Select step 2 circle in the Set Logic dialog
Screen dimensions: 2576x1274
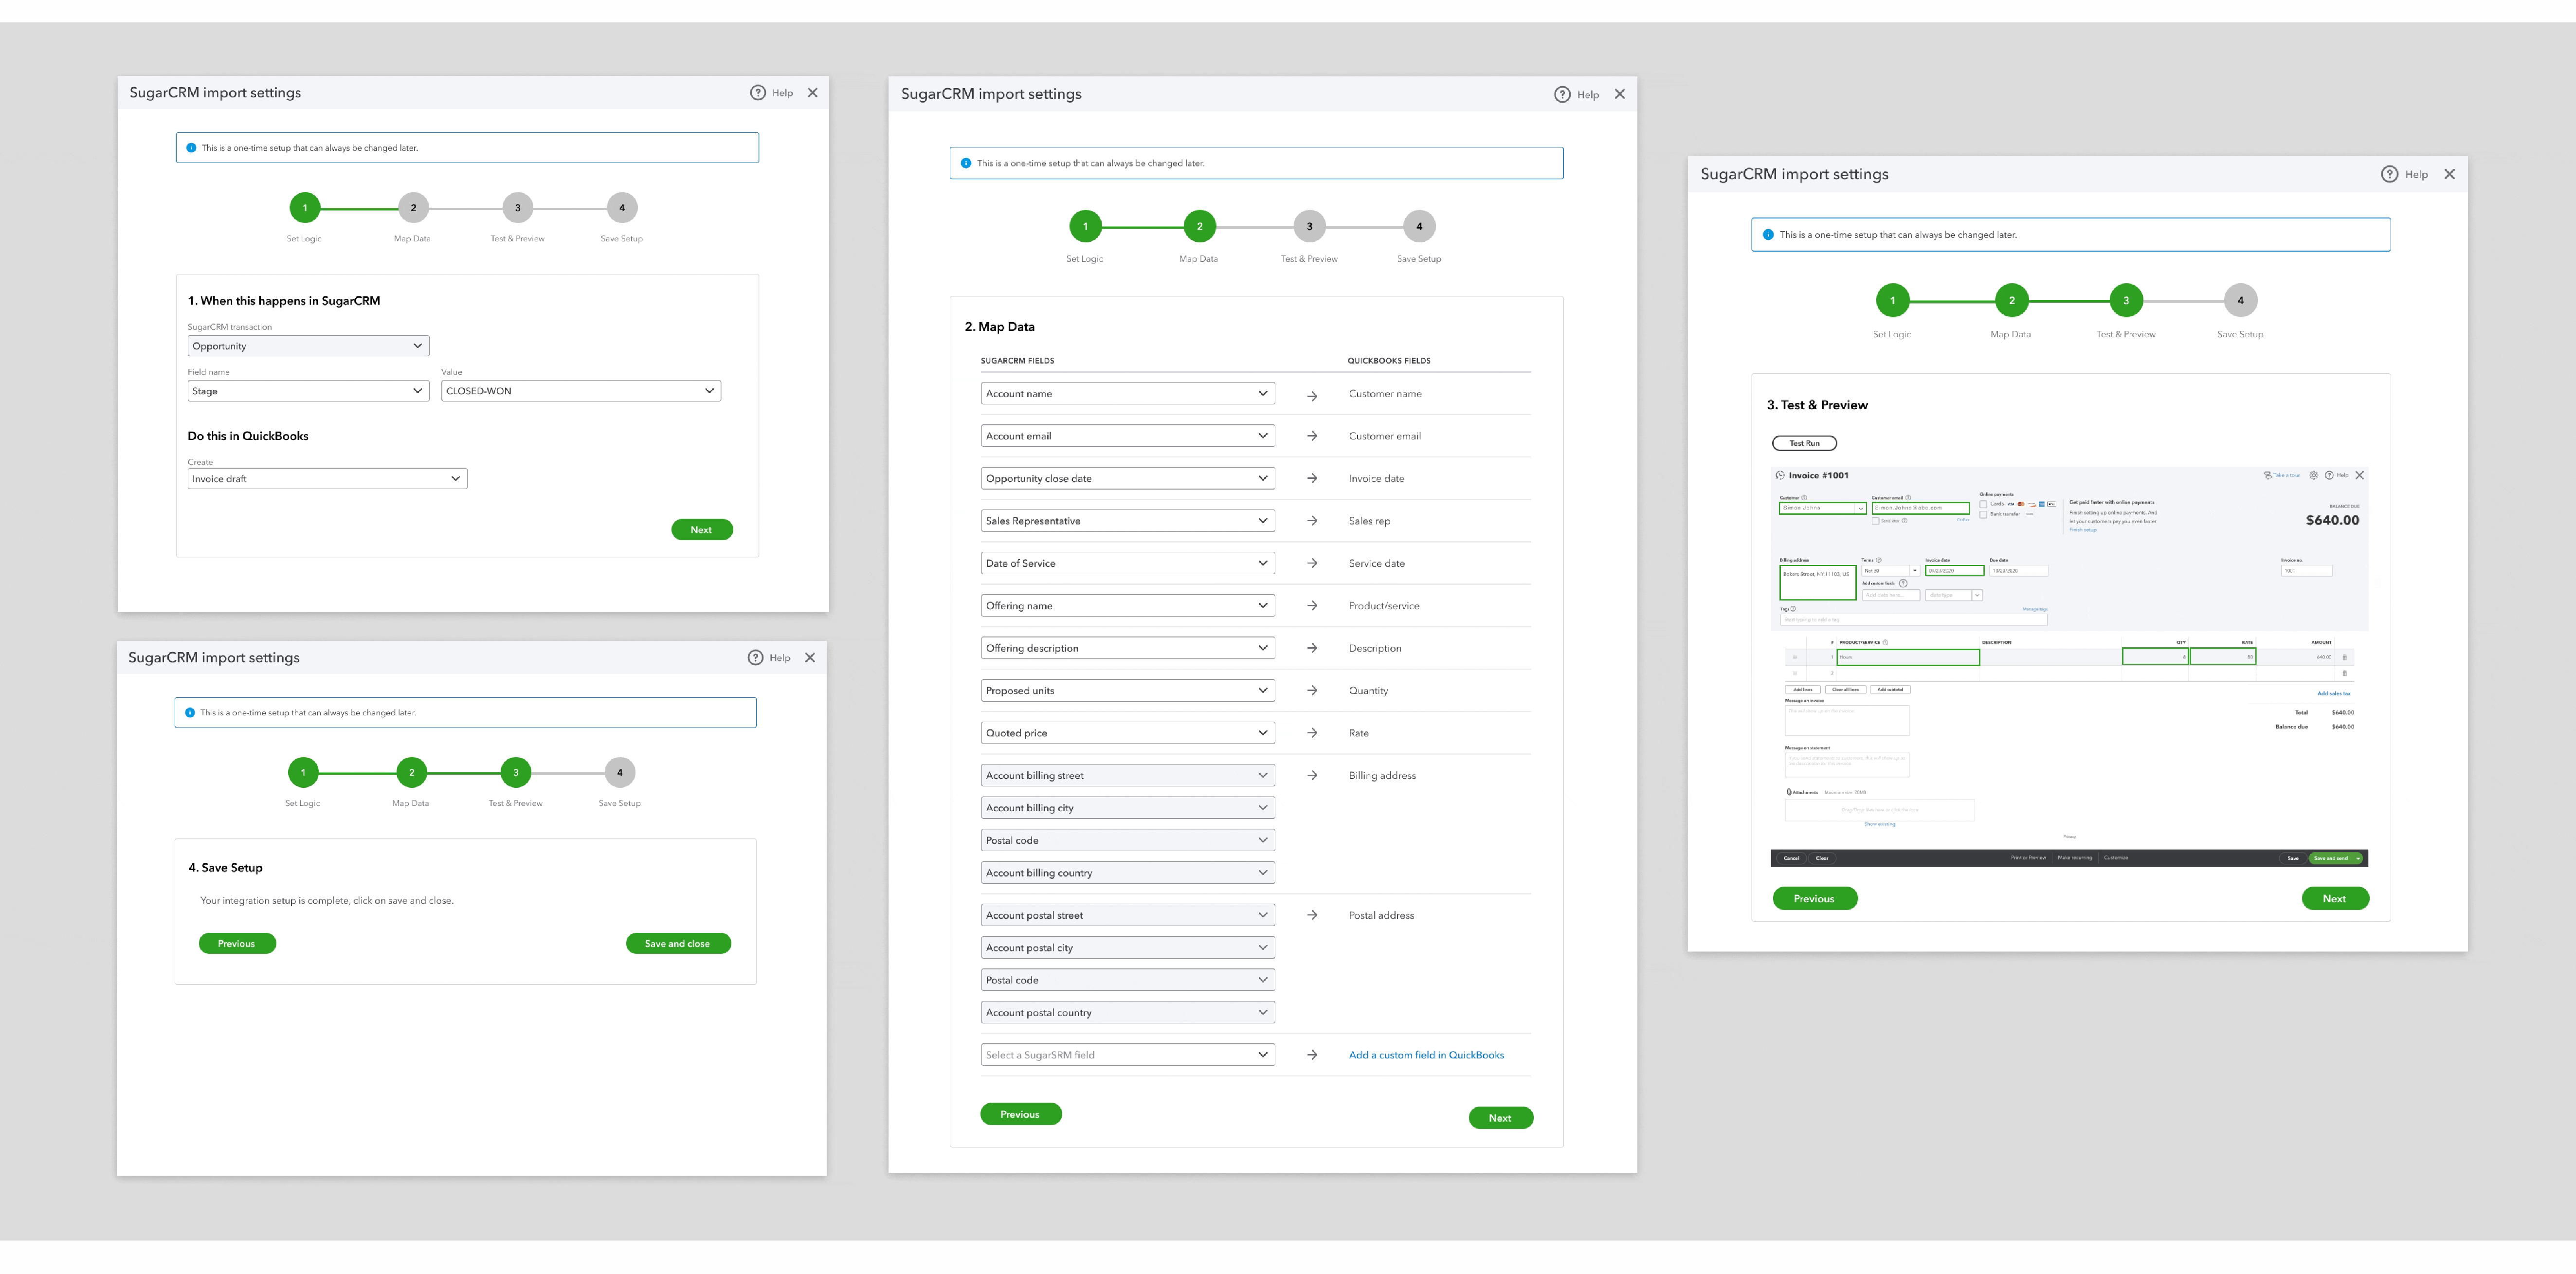click(413, 208)
